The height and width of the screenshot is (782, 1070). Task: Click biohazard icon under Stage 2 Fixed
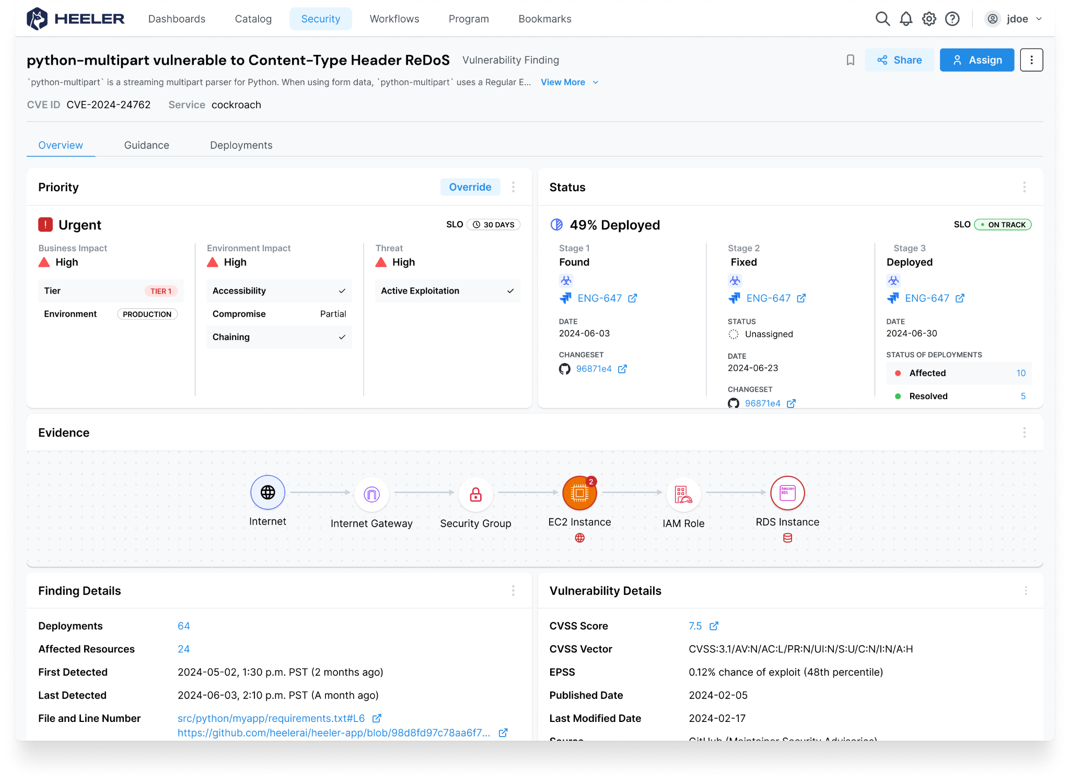click(735, 281)
